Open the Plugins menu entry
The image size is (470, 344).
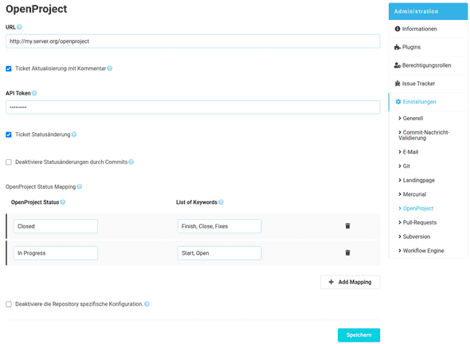click(x=428, y=47)
